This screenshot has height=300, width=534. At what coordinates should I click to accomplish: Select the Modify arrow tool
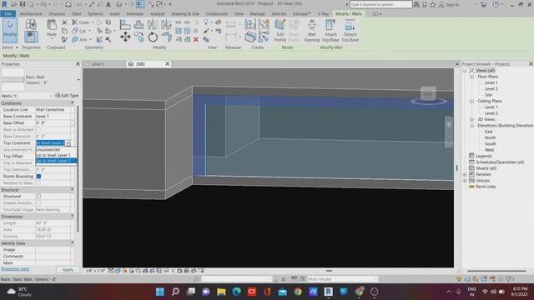click(9, 30)
